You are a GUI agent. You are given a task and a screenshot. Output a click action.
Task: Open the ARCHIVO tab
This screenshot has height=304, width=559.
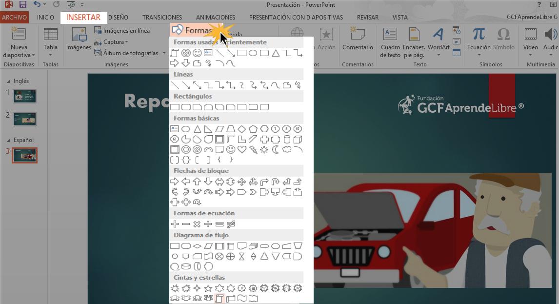tap(14, 17)
